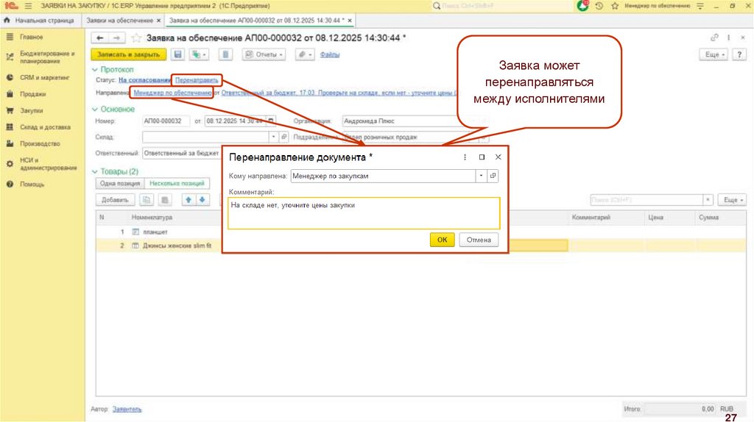The height and width of the screenshot is (422, 754).
Task: Open notifications bell in title bar
Action: pyautogui.click(x=583, y=6)
